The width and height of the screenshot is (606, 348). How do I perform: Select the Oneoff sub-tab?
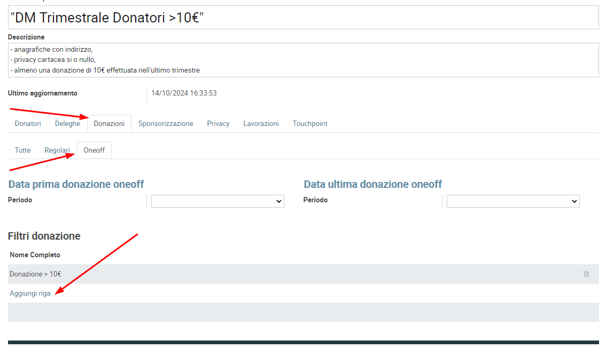point(94,151)
